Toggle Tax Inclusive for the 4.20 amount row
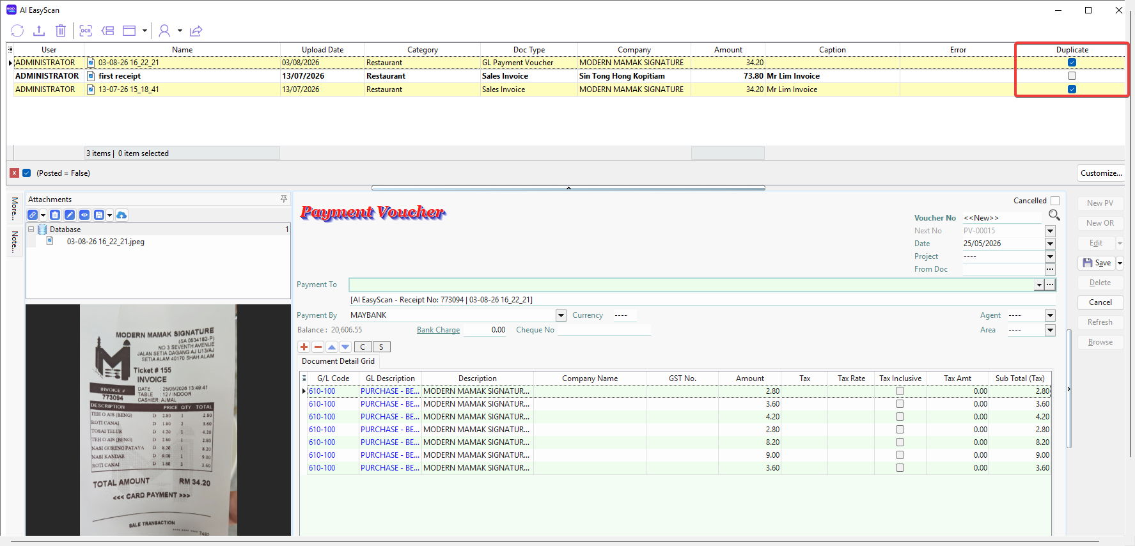Viewport: 1135px width, 546px height. (900, 417)
